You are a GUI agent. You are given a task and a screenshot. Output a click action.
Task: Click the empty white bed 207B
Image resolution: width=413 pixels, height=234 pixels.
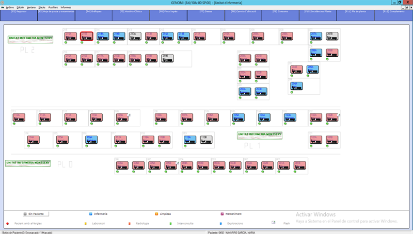click(332, 36)
